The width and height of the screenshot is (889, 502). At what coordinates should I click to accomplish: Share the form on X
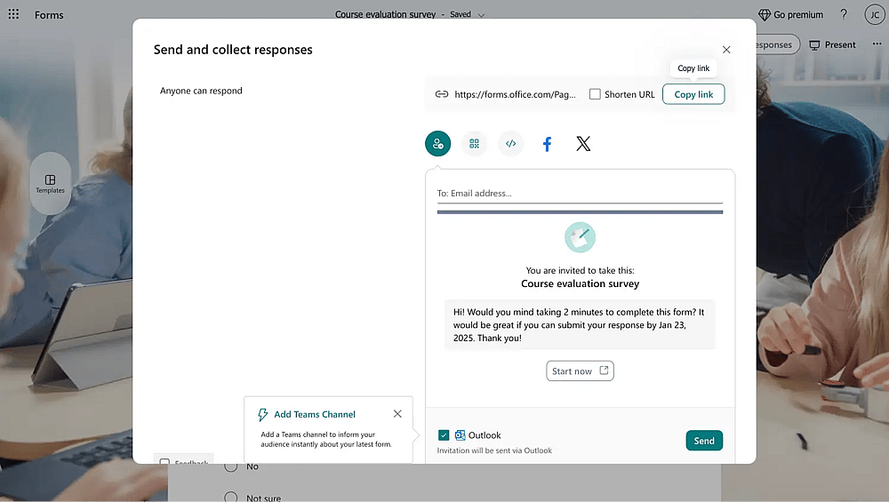click(x=583, y=144)
